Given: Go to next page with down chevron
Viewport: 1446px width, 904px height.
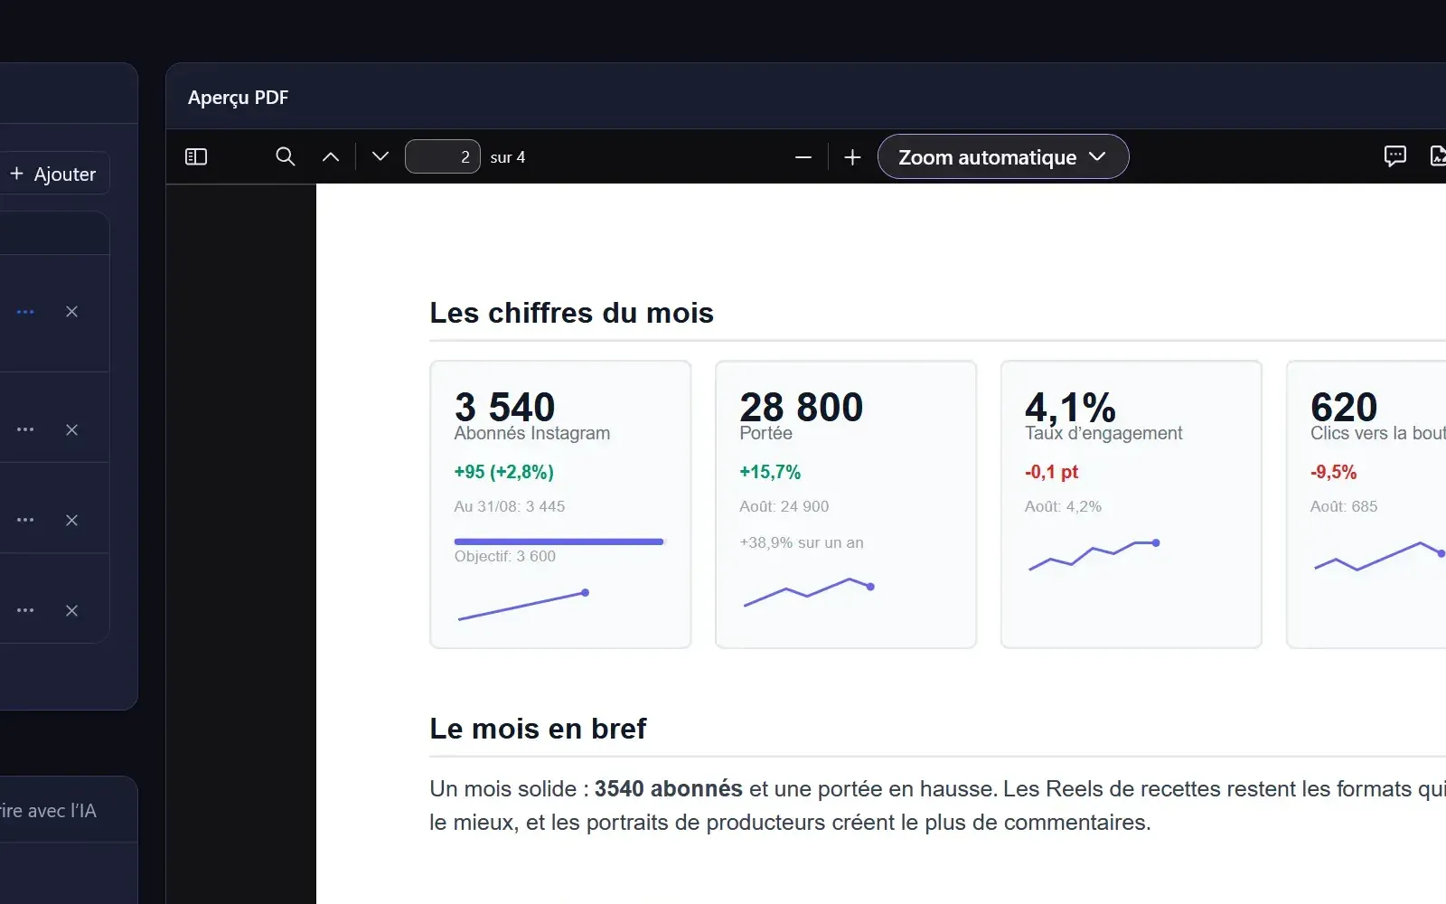Looking at the screenshot, I should [380, 157].
